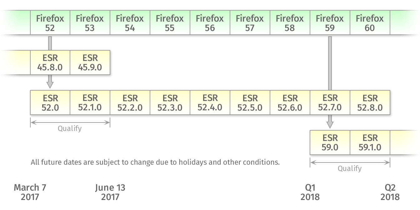Click the Qualify label under ESR 52.0
420x210 pixels.
(x=70, y=128)
